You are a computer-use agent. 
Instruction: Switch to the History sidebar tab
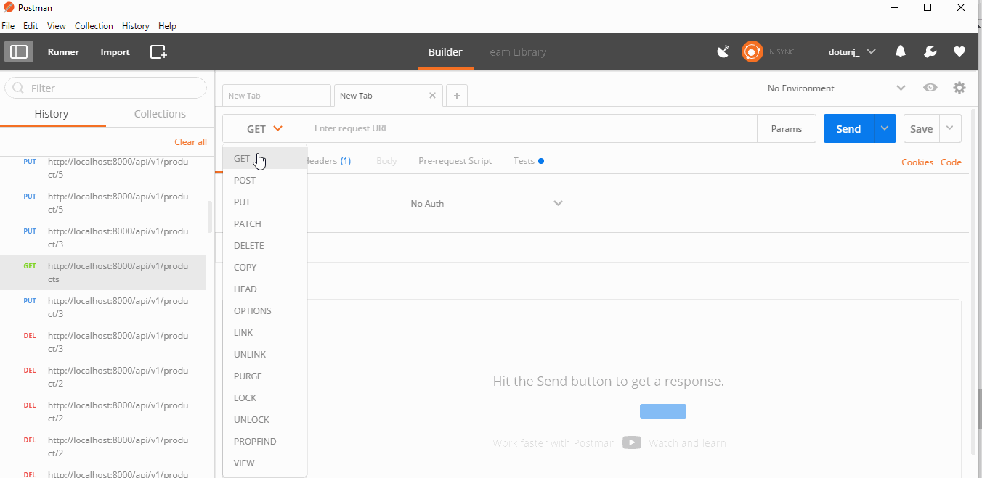tap(52, 114)
